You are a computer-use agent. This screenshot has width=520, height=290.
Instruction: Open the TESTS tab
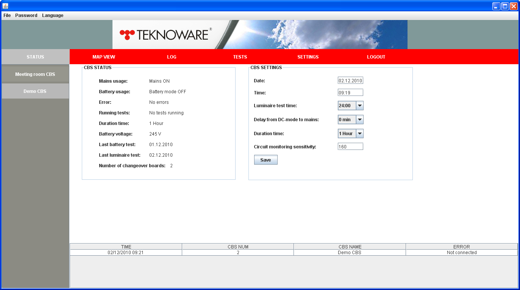coord(240,57)
